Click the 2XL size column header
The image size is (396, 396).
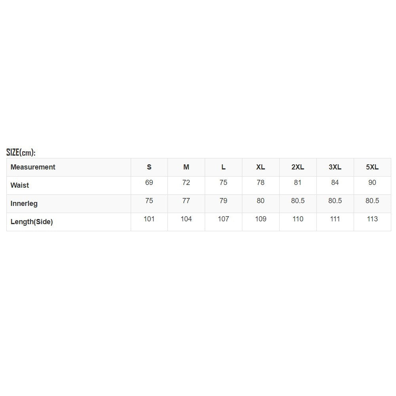click(298, 167)
